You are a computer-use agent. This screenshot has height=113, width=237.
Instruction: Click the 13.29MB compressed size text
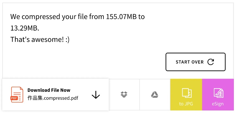pyautogui.click(x=25, y=28)
